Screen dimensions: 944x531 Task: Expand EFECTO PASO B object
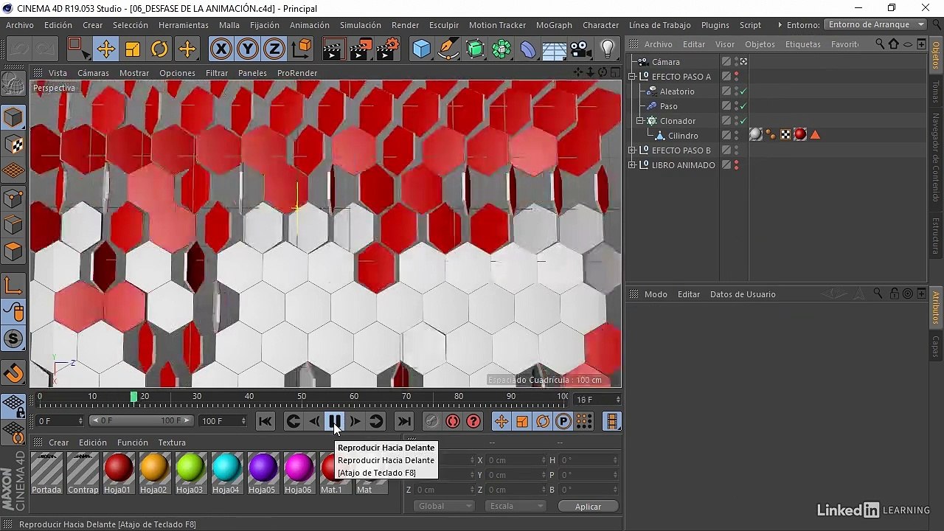coord(632,150)
